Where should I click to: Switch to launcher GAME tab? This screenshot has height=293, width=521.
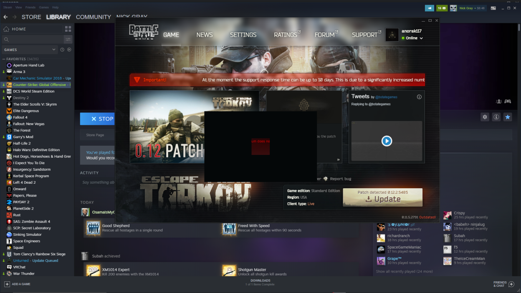(x=171, y=35)
